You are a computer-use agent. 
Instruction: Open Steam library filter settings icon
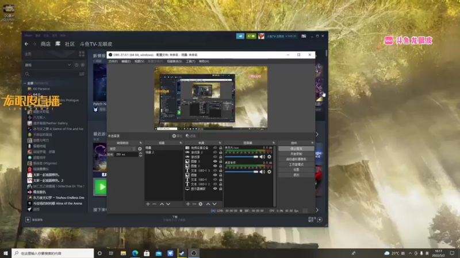pos(82,74)
